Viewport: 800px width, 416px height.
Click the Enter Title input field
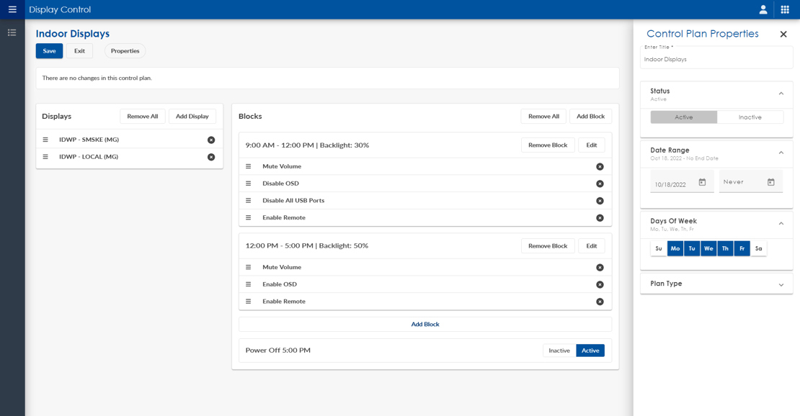[x=716, y=58]
